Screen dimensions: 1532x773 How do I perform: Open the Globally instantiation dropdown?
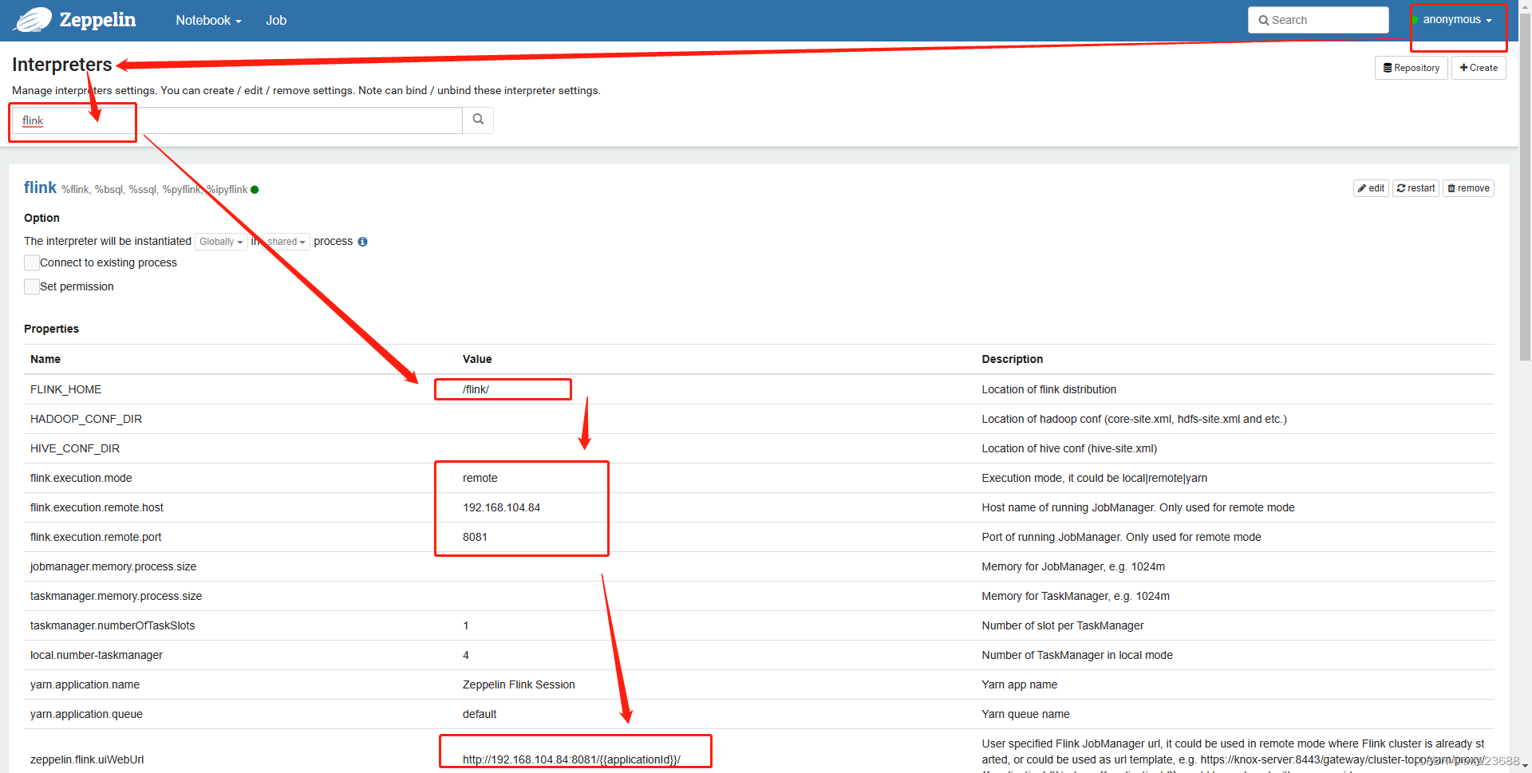pos(221,242)
